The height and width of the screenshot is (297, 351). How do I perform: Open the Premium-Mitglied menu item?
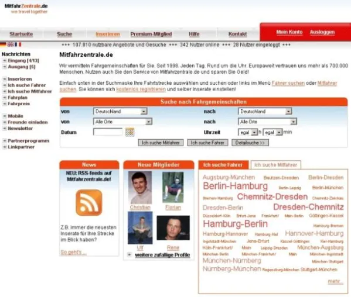151,34
